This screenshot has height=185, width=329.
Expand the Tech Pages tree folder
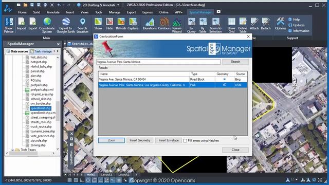(x=12, y=150)
